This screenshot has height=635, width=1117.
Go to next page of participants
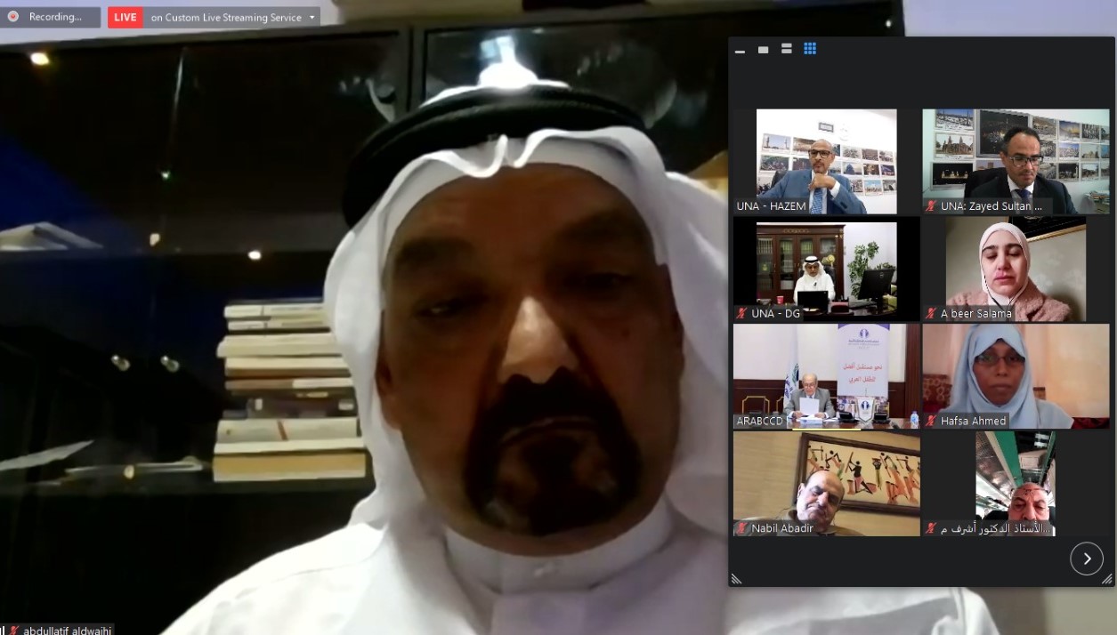pyautogui.click(x=1086, y=559)
